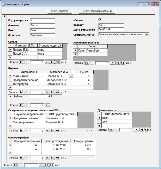The width and height of the screenshot is (161, 169).
Task: Add new record in СНО navigator
Action: [x=58, y=131]
